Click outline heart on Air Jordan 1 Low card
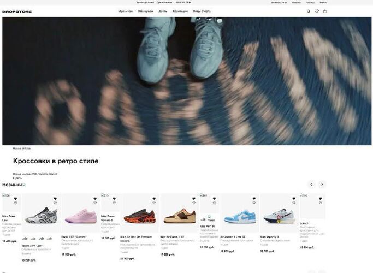This screenshot has height=273, width=373. pyautogui.click(x=254, y=203)
